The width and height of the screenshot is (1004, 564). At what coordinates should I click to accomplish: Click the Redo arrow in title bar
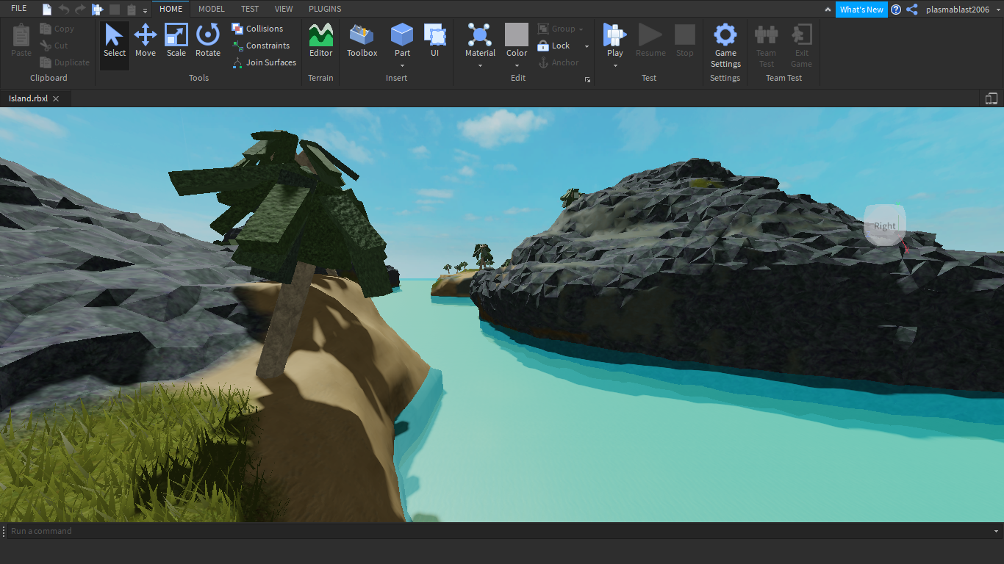80,10
